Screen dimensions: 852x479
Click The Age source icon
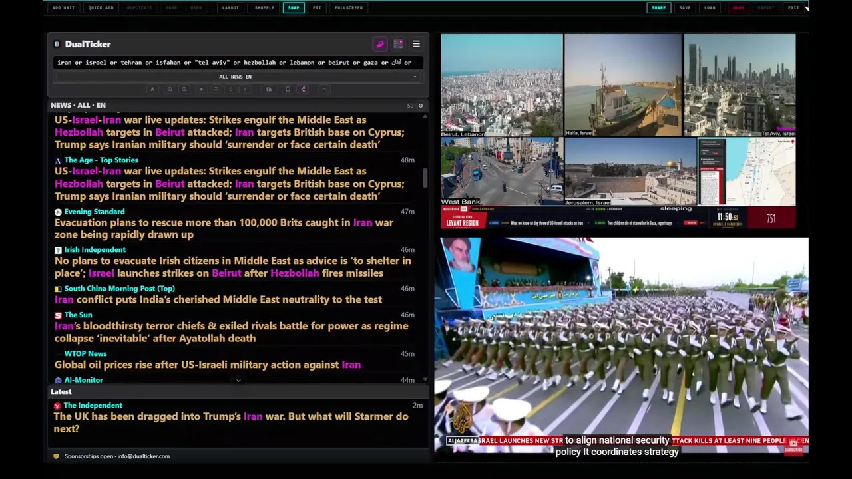tap(58, 160)
